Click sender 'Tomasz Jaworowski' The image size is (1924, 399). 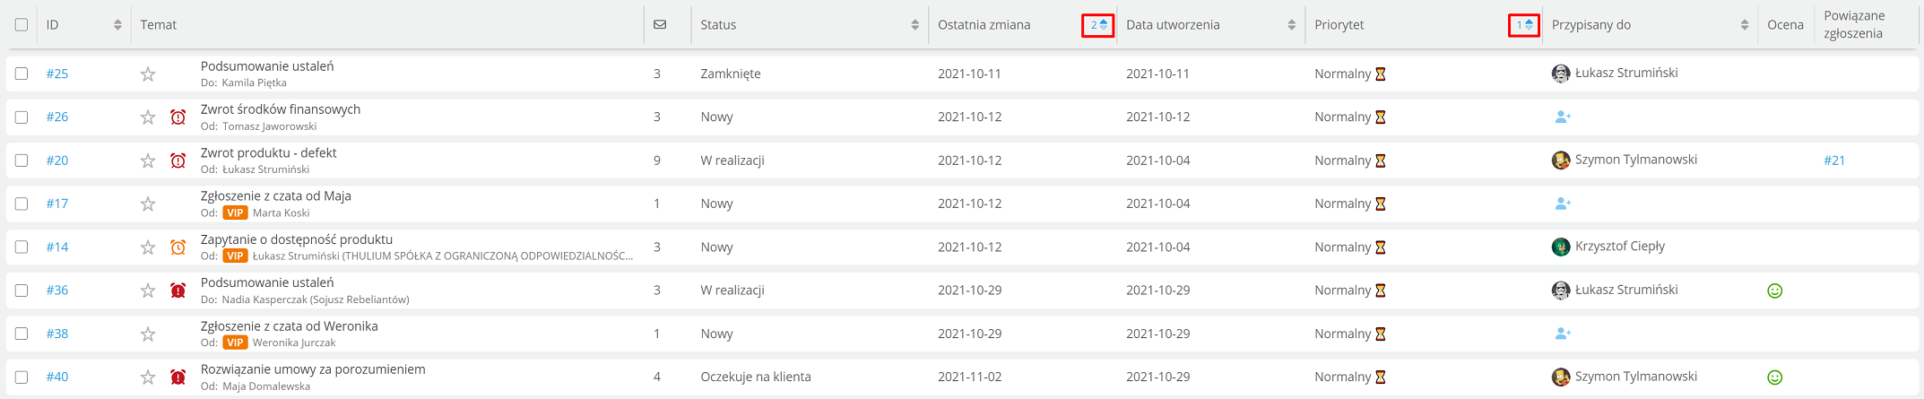(x=270, y=126)
